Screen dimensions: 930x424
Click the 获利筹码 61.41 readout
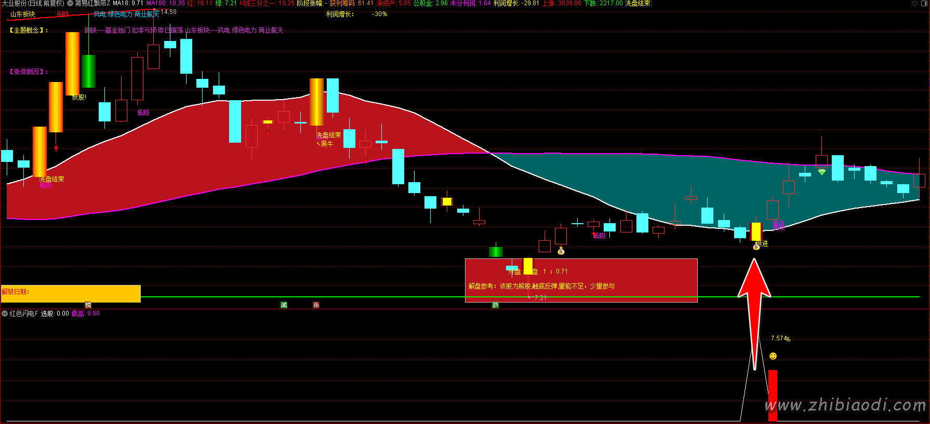pos(351,3)
